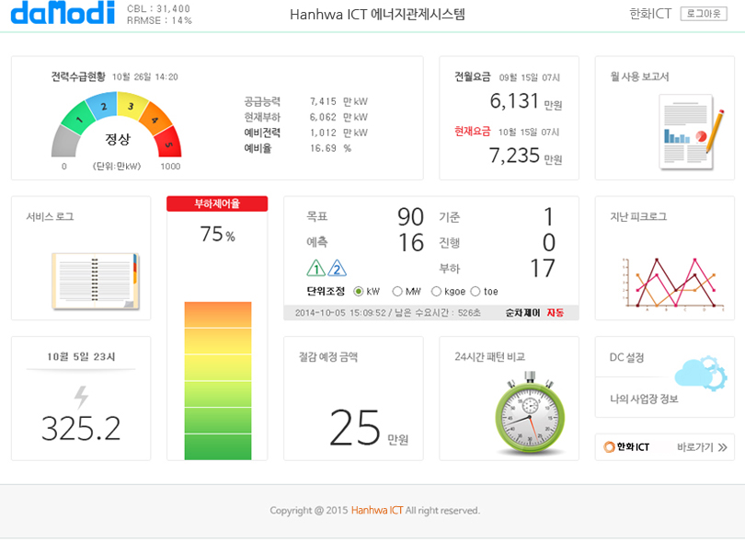This screenshot has height=543, width=745.
Task: Click the 절감 예정 금액 title
Action: click(x=327, y=356)
